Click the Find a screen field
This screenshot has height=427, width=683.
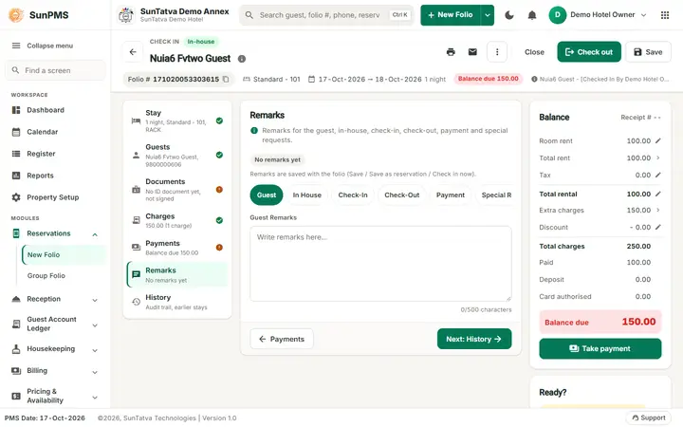55,70
